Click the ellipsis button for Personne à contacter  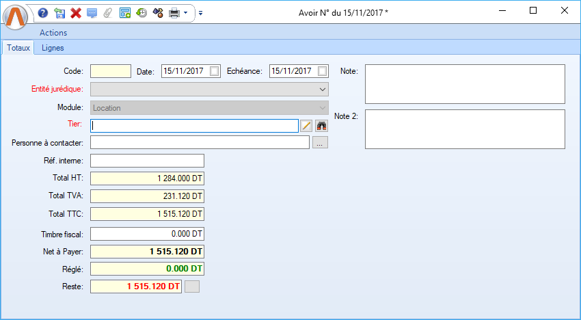(x=321, y=142)
